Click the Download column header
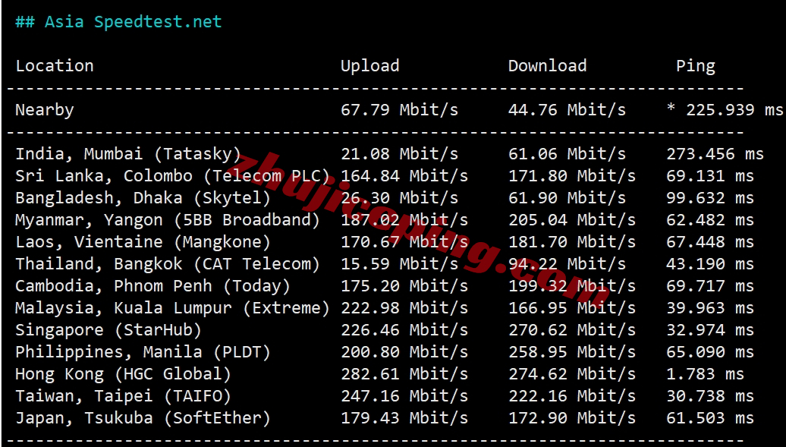 548,66
